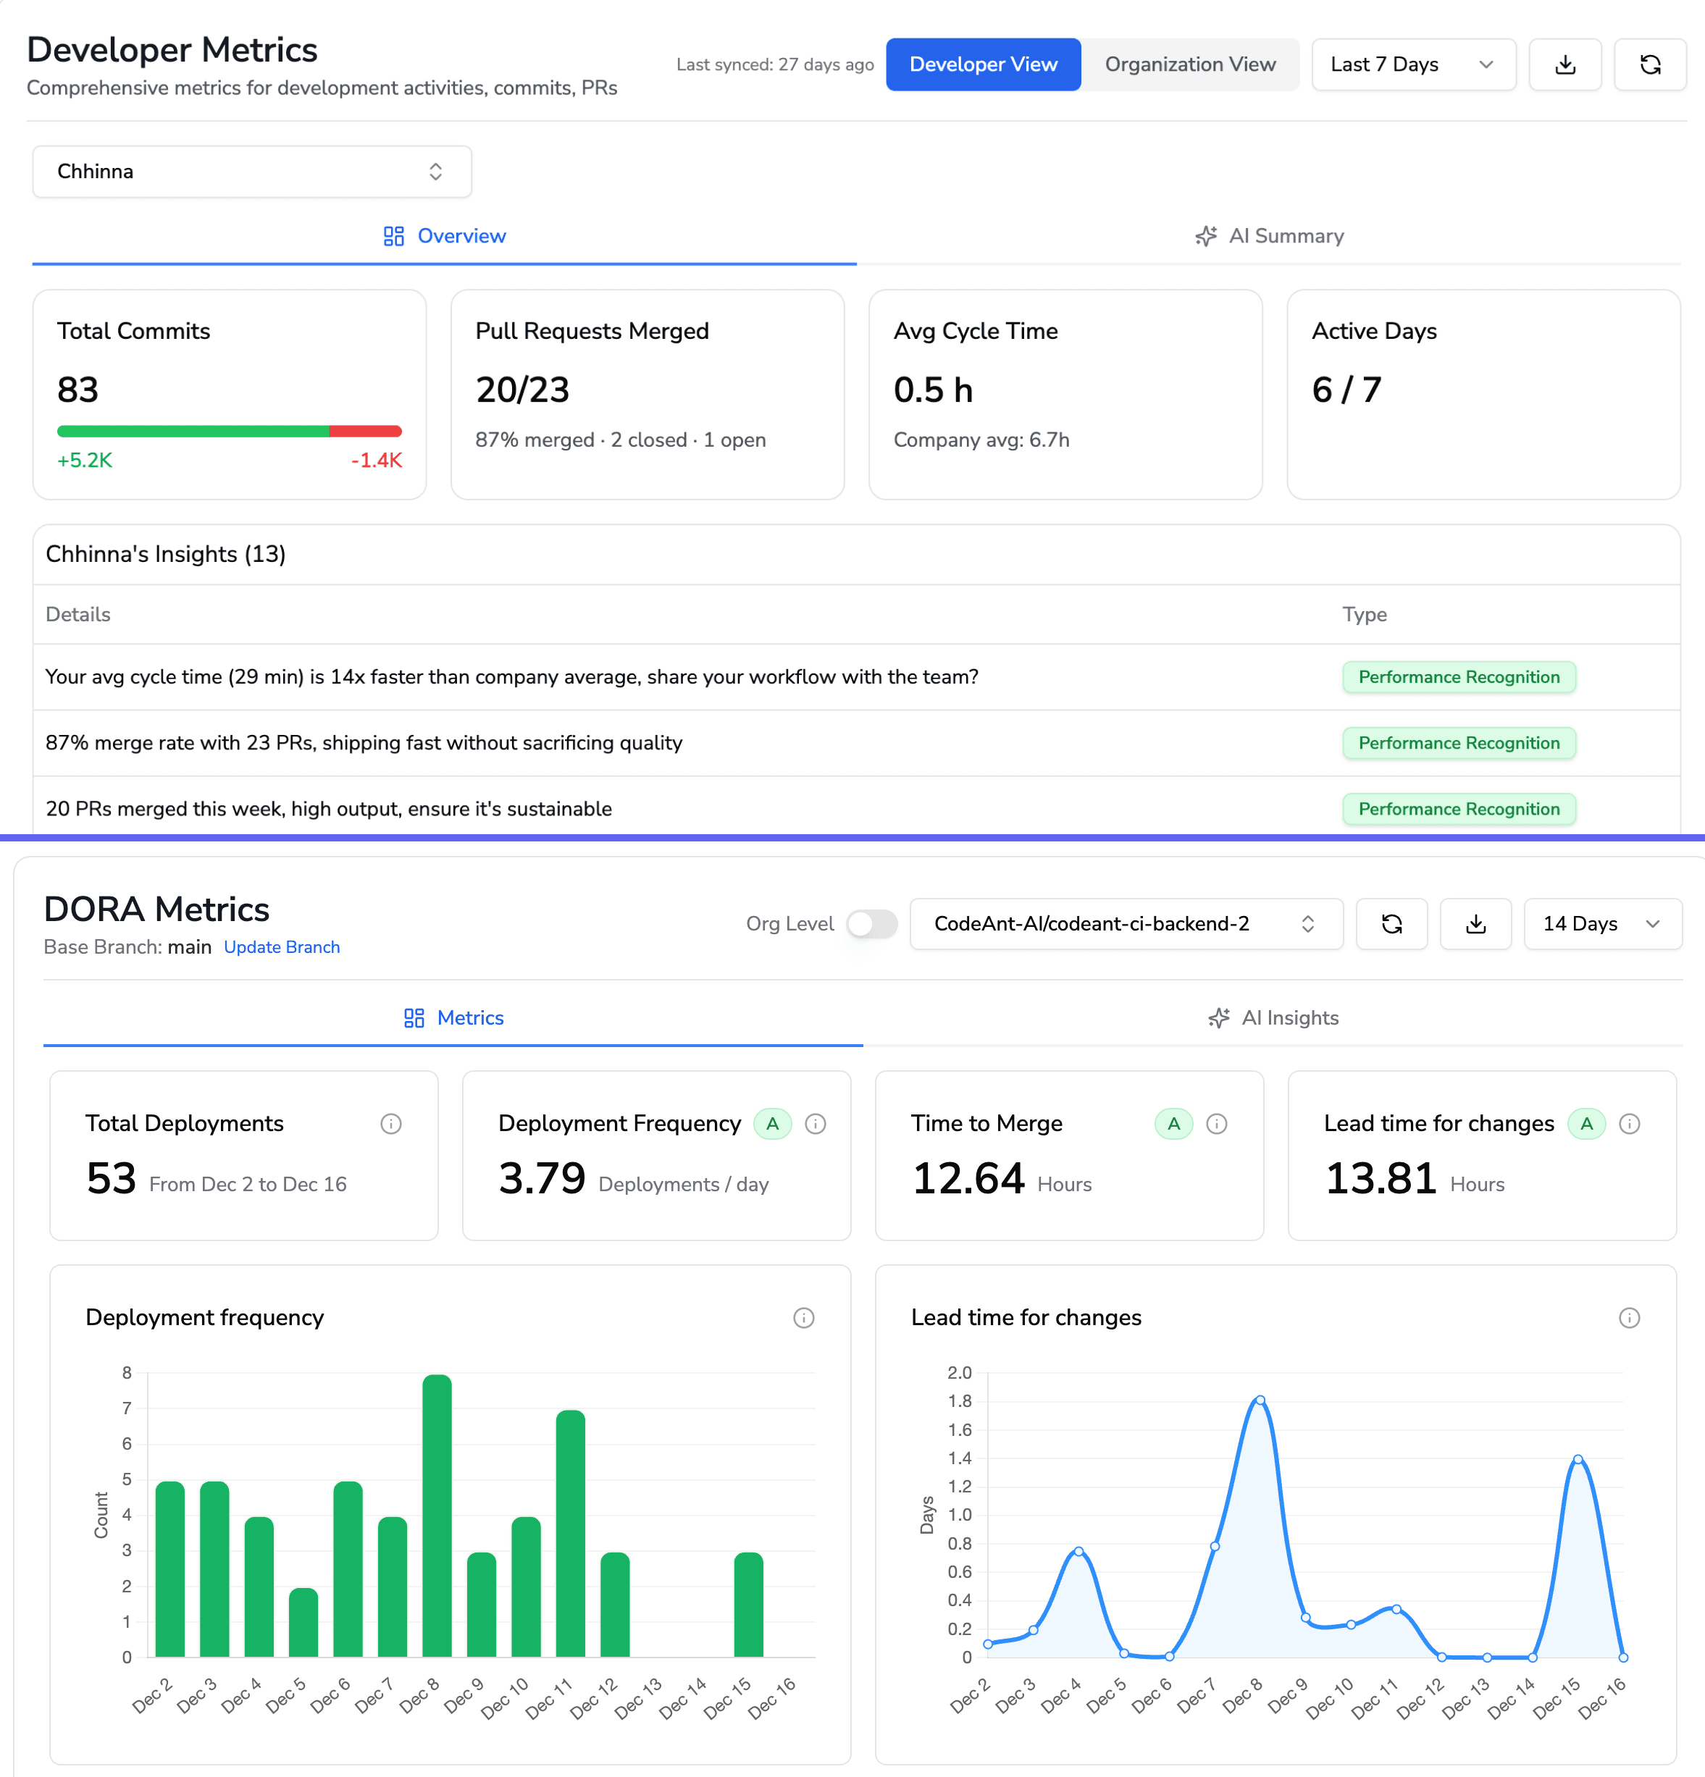Expand the 14 Days range dropdown

(x=1601, y=924)
